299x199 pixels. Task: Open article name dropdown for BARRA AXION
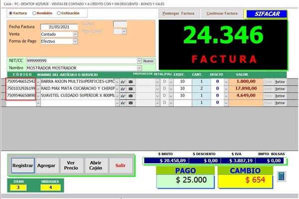(117, 82)
